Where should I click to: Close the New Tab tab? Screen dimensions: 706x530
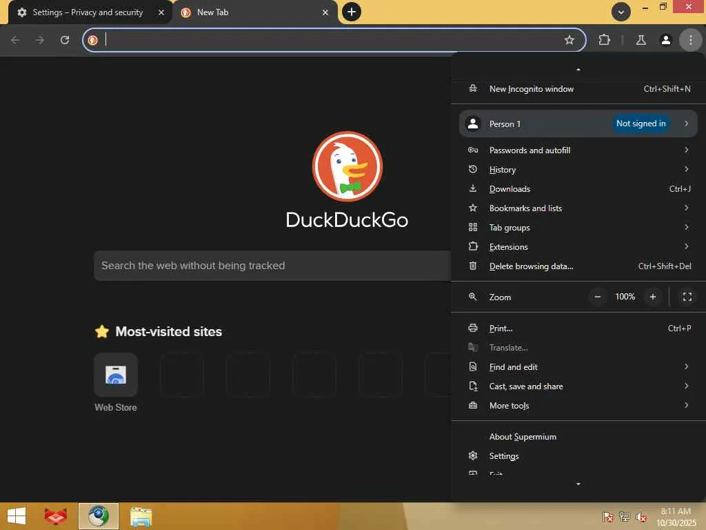325,12
